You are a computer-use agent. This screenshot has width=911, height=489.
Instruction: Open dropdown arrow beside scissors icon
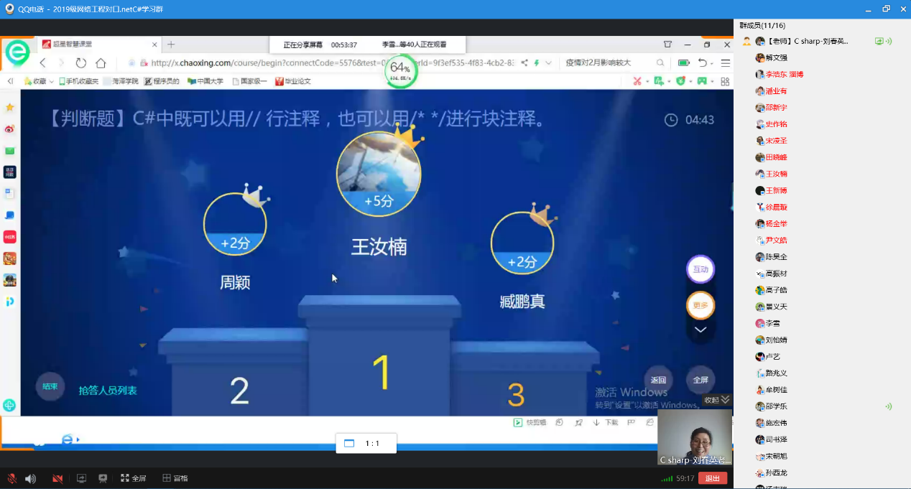point(647,82)
